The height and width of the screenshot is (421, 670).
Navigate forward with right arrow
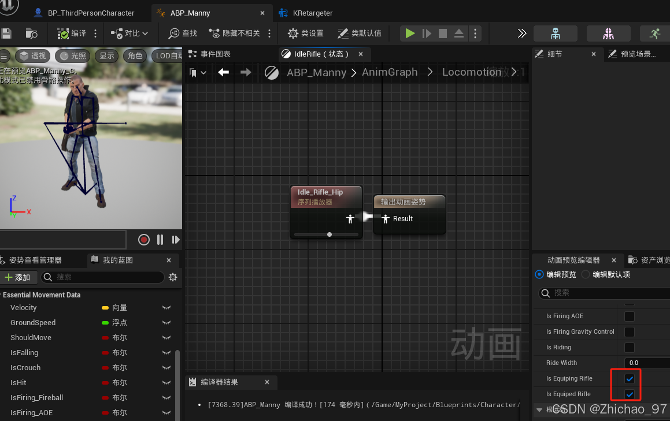coord(246,72)
